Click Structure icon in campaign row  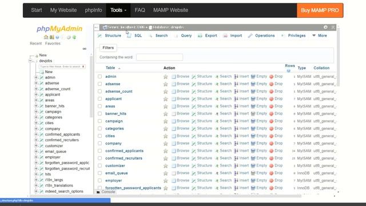pyautogui.click(x=194, y=121)
